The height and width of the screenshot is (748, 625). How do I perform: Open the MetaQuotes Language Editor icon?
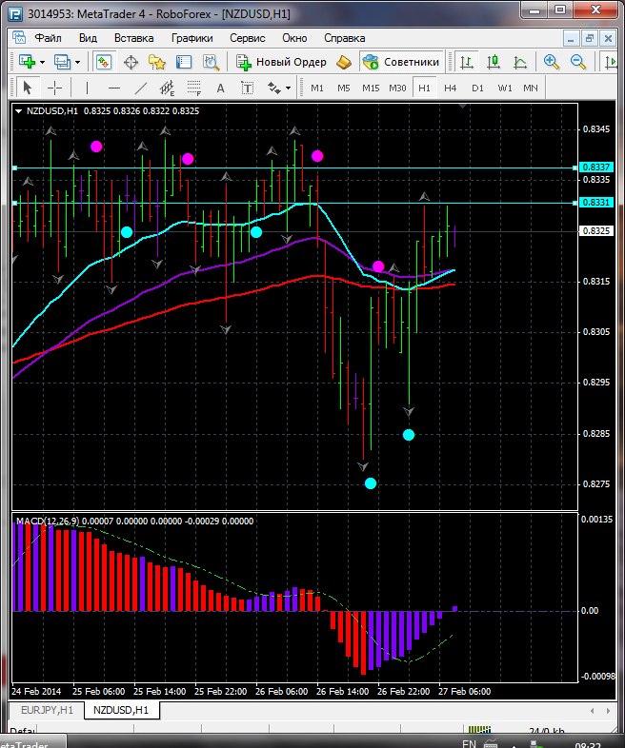tap(344, 63)
